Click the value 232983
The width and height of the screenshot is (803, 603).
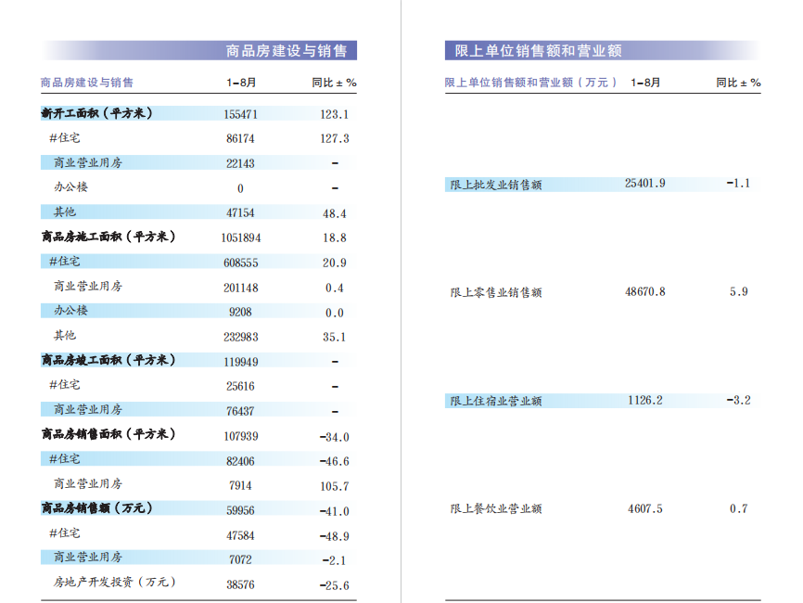point(241,337)
